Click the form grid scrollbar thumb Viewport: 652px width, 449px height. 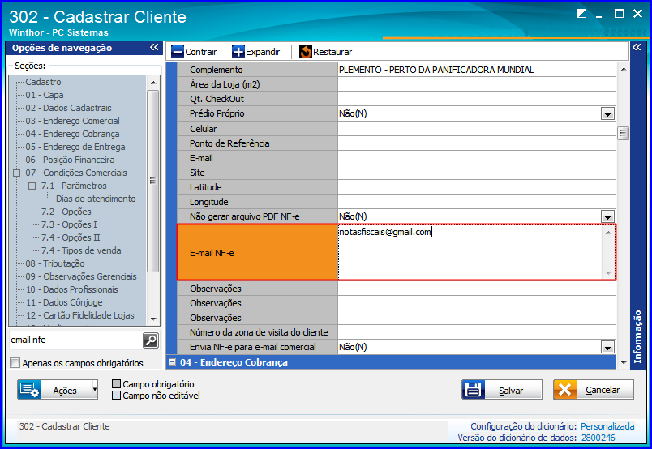pos(623,134)
